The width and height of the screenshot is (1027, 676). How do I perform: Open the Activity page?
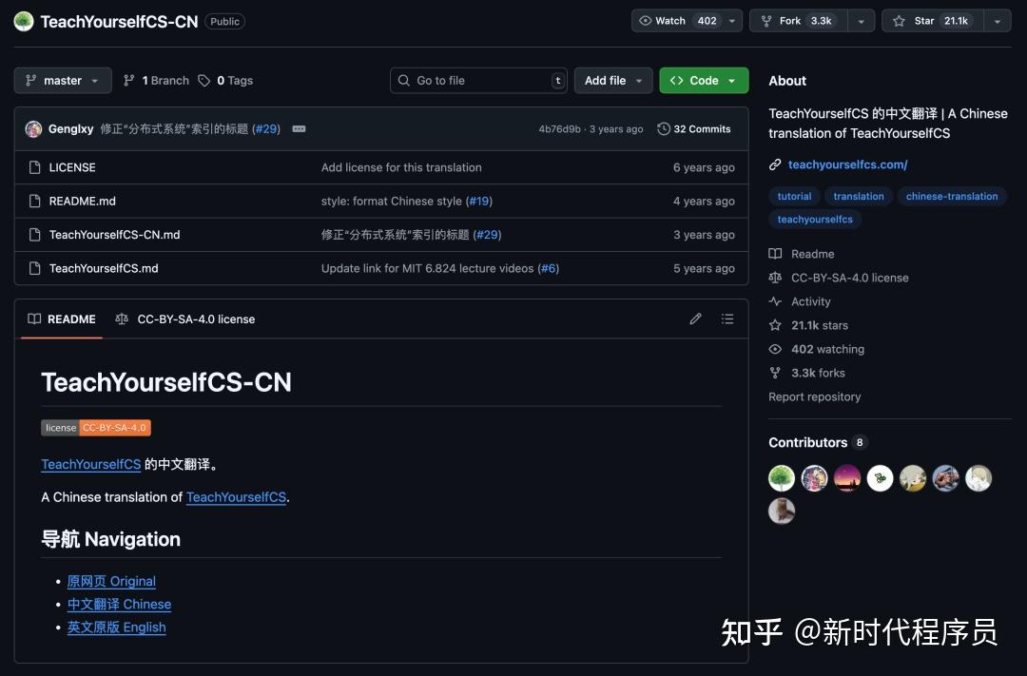point(800,301)
